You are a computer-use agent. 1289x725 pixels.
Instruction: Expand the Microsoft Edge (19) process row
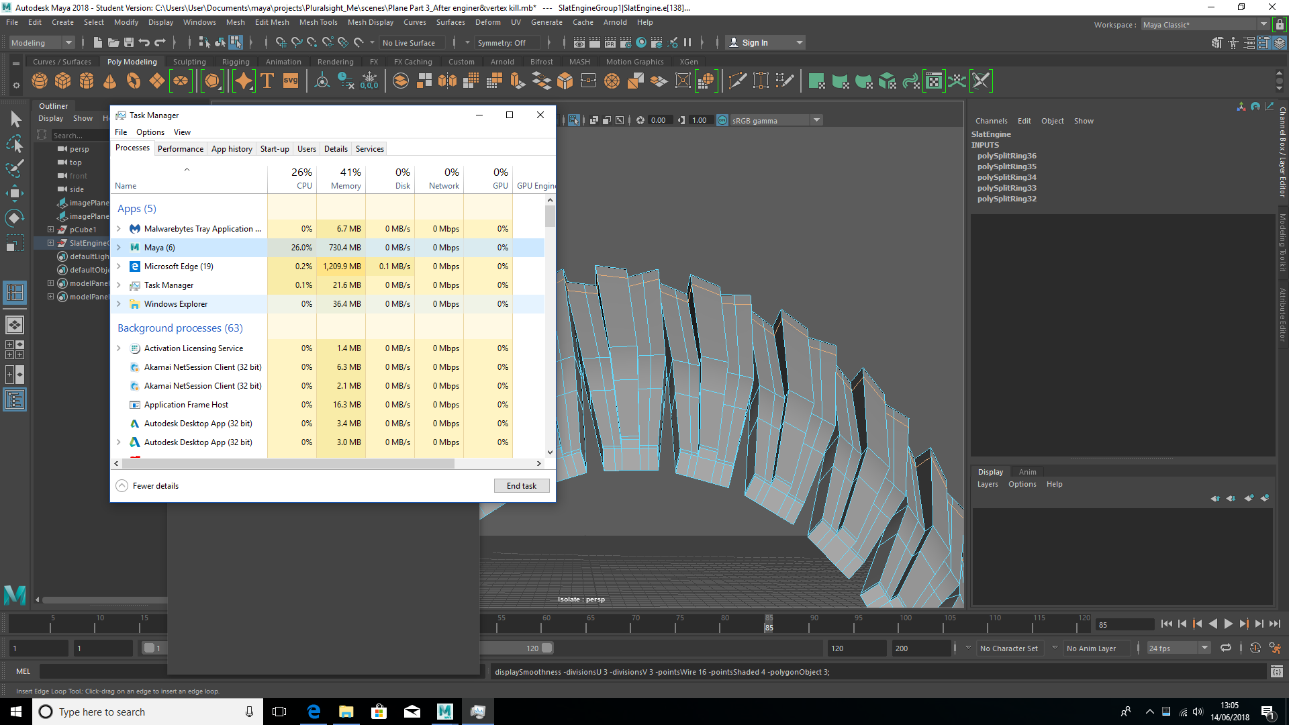point(117,266)
